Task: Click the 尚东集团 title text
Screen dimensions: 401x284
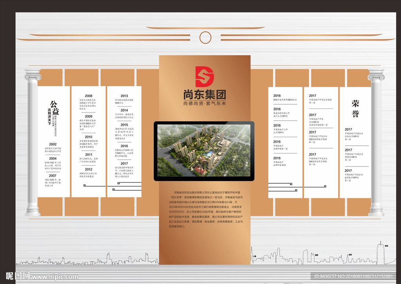Action: pyautogui.click(x=204, y=95)
